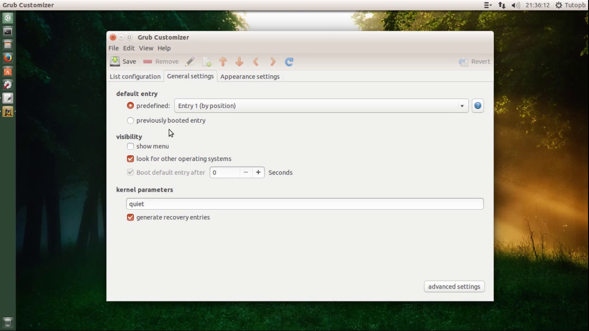Decrease boot timeout with minus button

click(x=246, y=172)
